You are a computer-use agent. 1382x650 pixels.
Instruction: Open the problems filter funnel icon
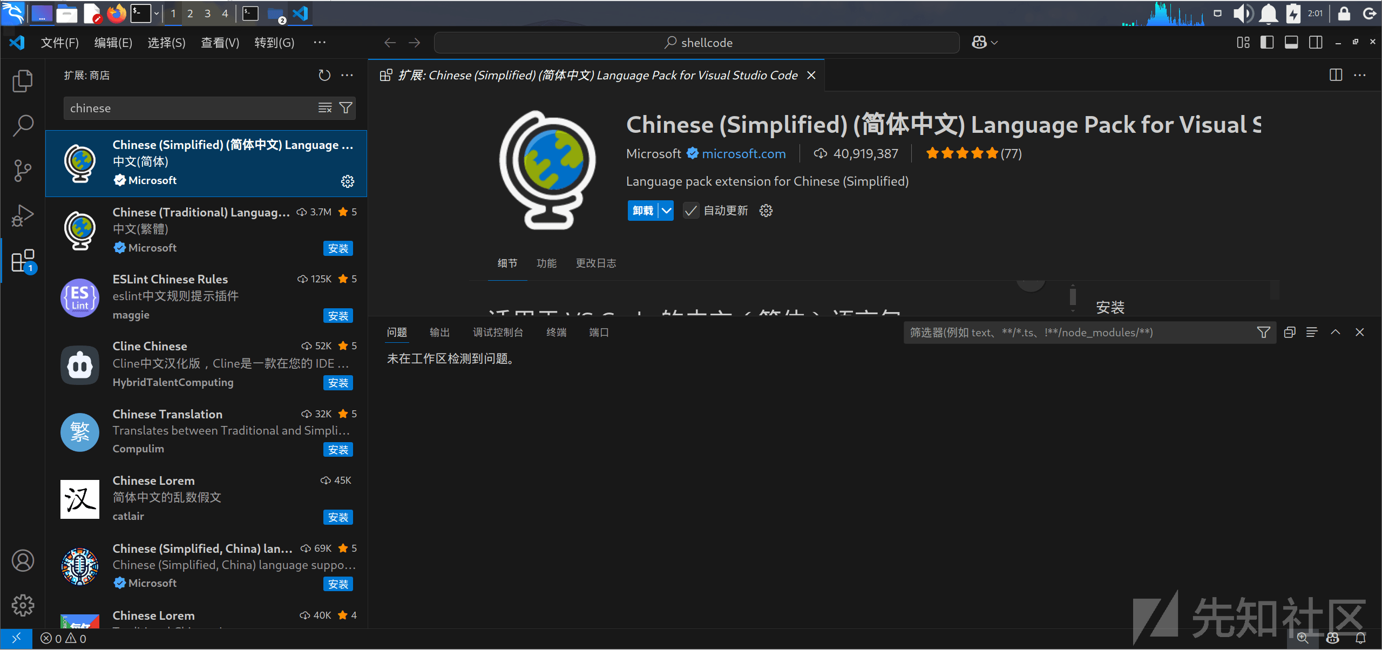click(1263, 333)
